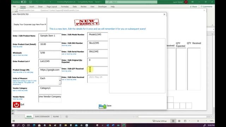Click the SKU Number field
The image size is (226, 127).
(x=97, y=45)
